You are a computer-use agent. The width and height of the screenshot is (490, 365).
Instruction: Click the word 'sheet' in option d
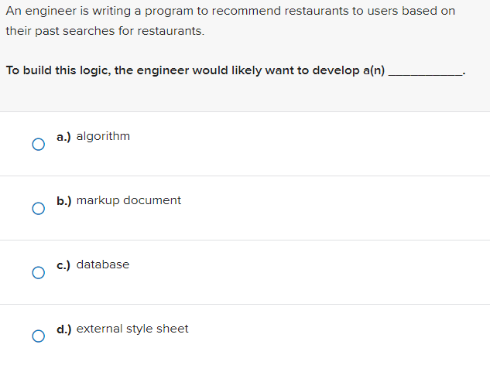[172, 329]
